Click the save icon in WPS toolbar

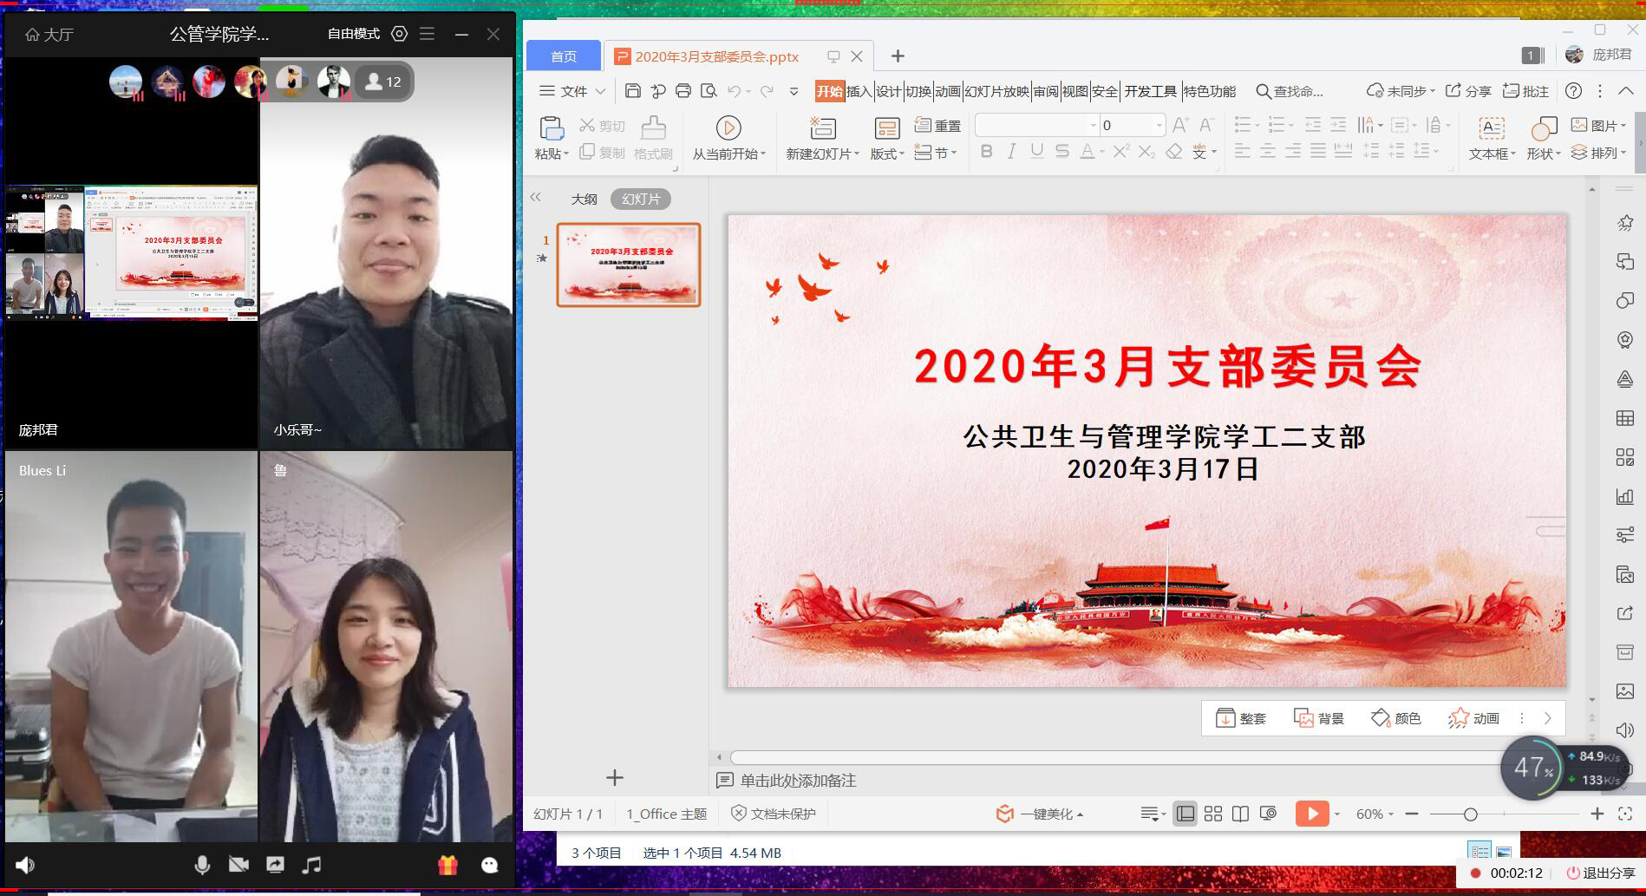(x=632, y=91)
